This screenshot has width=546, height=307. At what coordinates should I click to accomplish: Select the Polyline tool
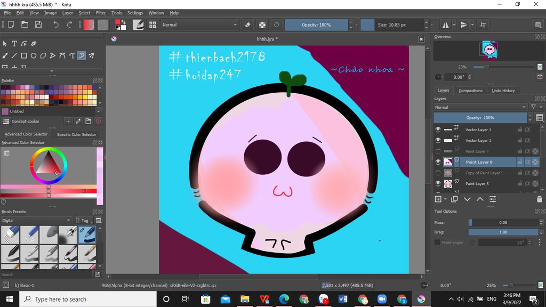point(53,55)
